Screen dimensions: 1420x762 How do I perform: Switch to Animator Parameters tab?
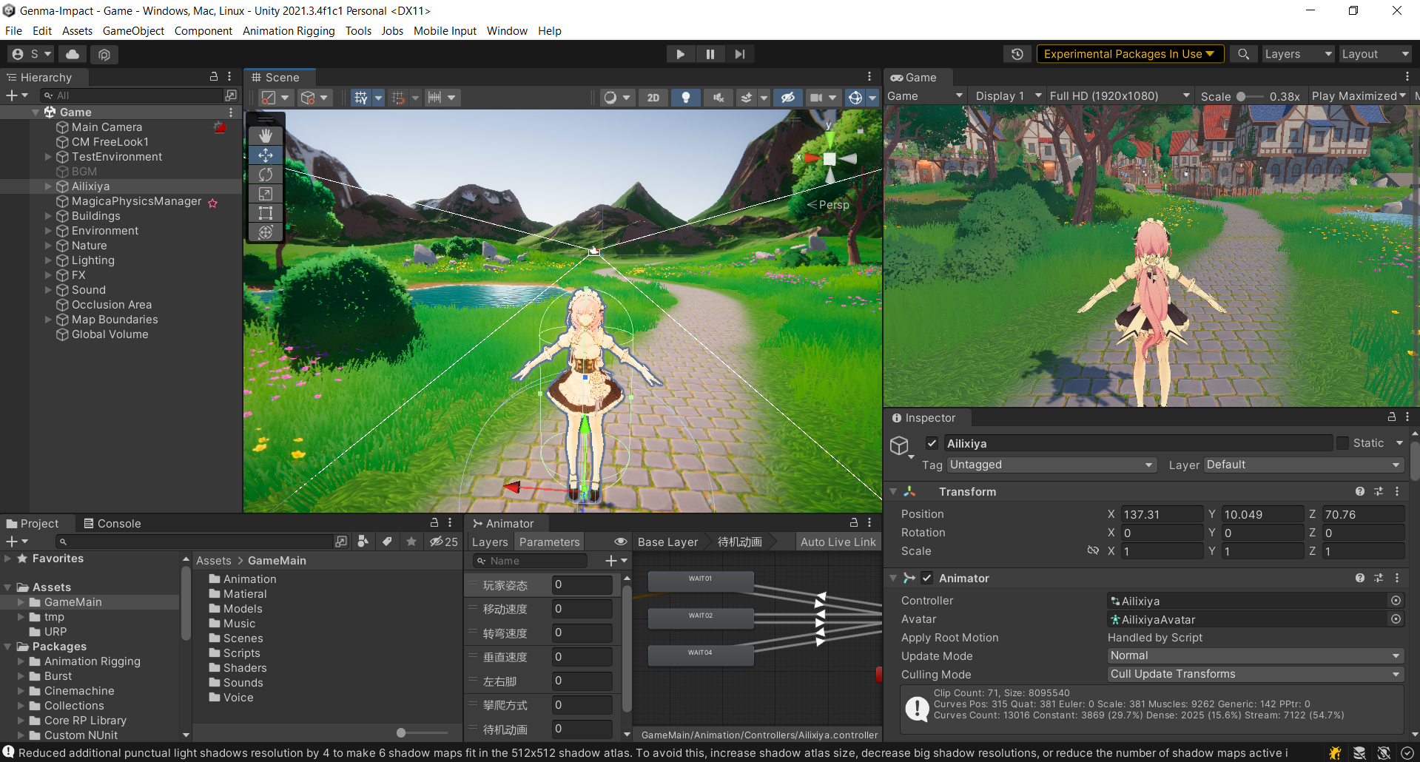click(549, 542)
